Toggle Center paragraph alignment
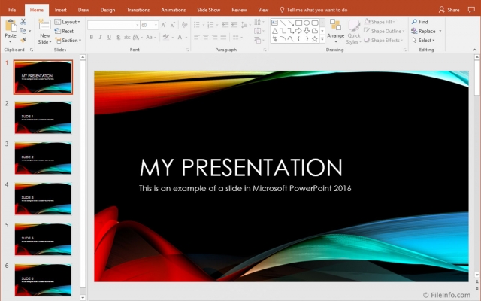481x301 pixels. point(205,37)
